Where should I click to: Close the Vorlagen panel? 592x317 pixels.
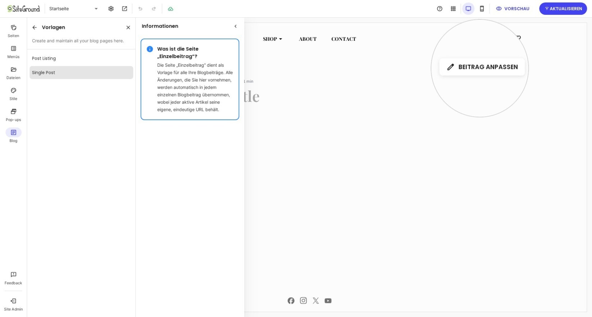pyautogui.click(x=128, y=27)
